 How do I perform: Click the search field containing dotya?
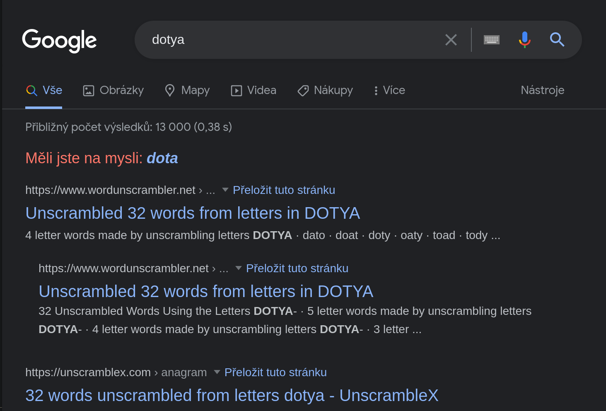click(290, 40)
